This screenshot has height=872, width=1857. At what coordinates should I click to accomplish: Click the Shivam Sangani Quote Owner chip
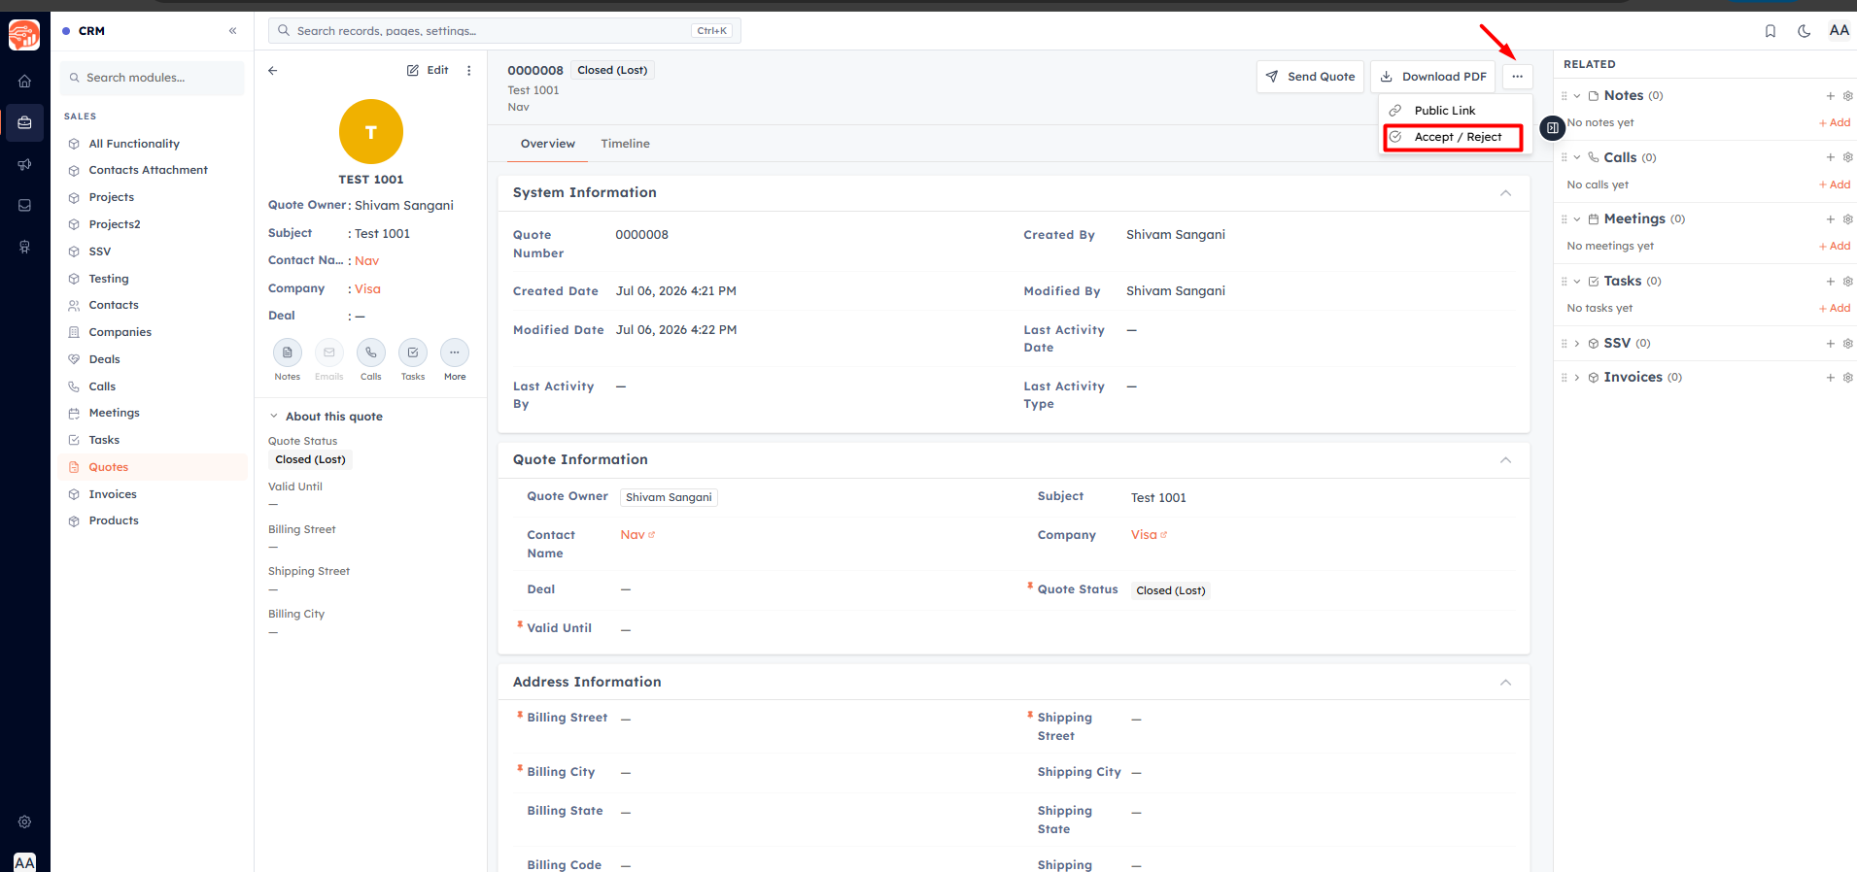(669, 497)
